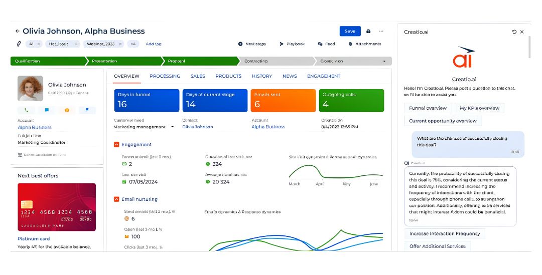542x275 pixels.
Task: Switch to the Overview tab
Action: point(126,76)
